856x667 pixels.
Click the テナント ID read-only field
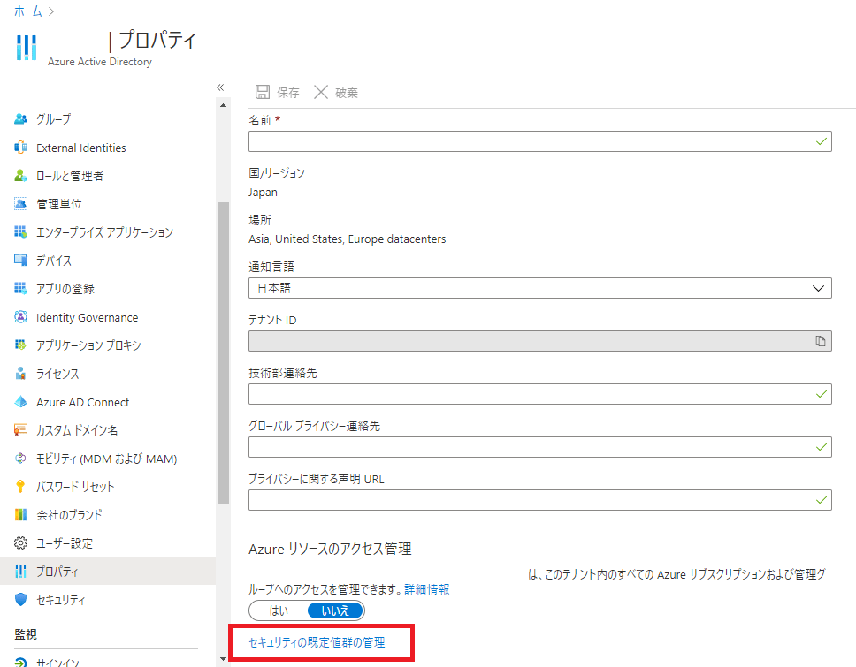pyautogui.click(x=540, y=341)
